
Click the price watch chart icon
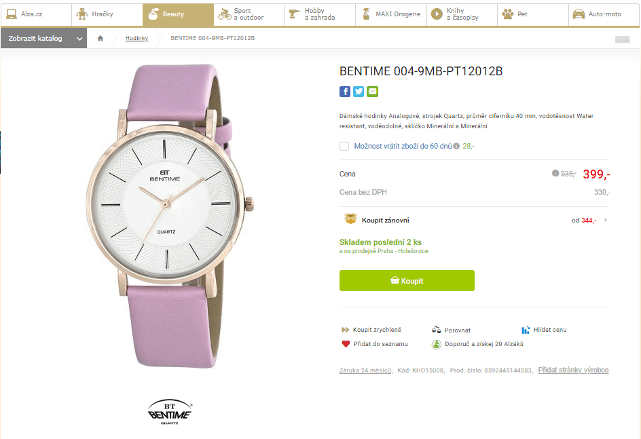tap(526, 330)
